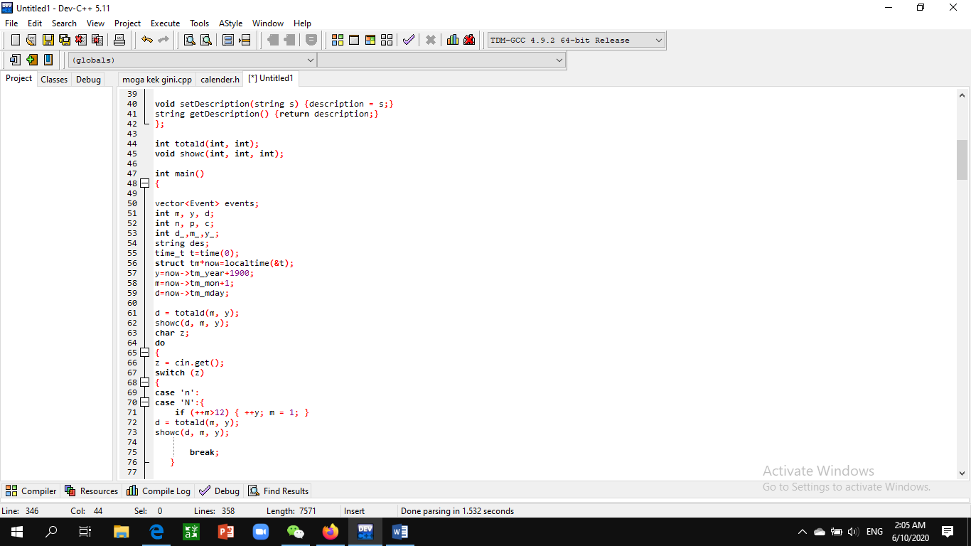Click the editor vertical scrollbar thumb
The image size is (971, 546).
point(962,160)
